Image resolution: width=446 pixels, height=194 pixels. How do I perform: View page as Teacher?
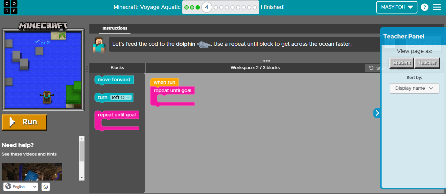click(427, 63)
